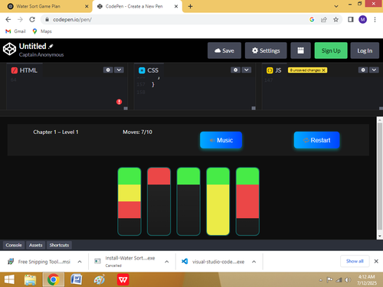Click the Log In button
Screen dimensions: 383x287
pyautogui.click(x=365, y=51)
